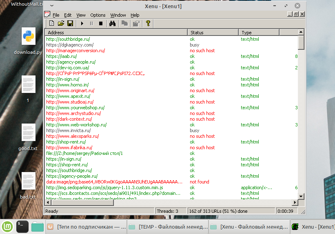Select row http://www.alexsparks.ru/
The width and height of the screenshot is (335, 234).
pos(171,136)
